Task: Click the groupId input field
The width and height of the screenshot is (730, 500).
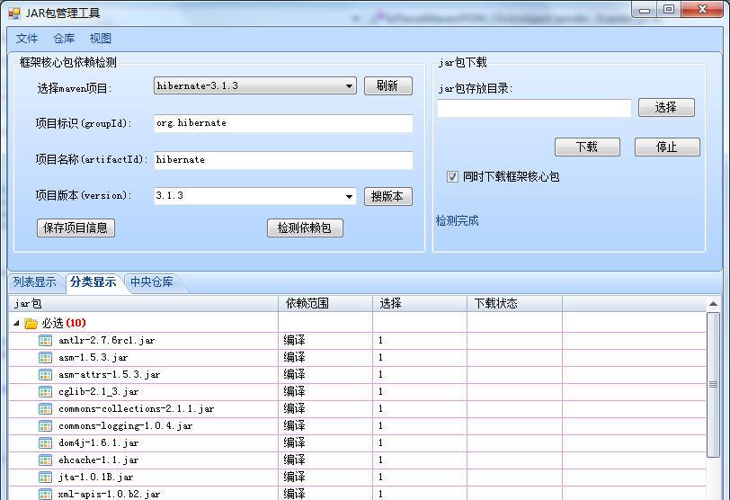Action: 283,123
